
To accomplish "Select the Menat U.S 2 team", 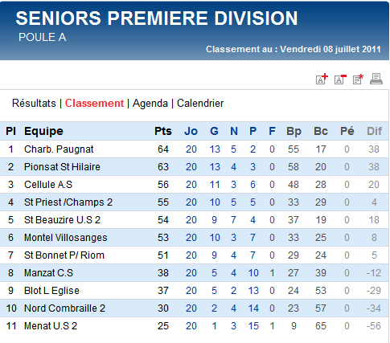I will click(x=51, y=326).
